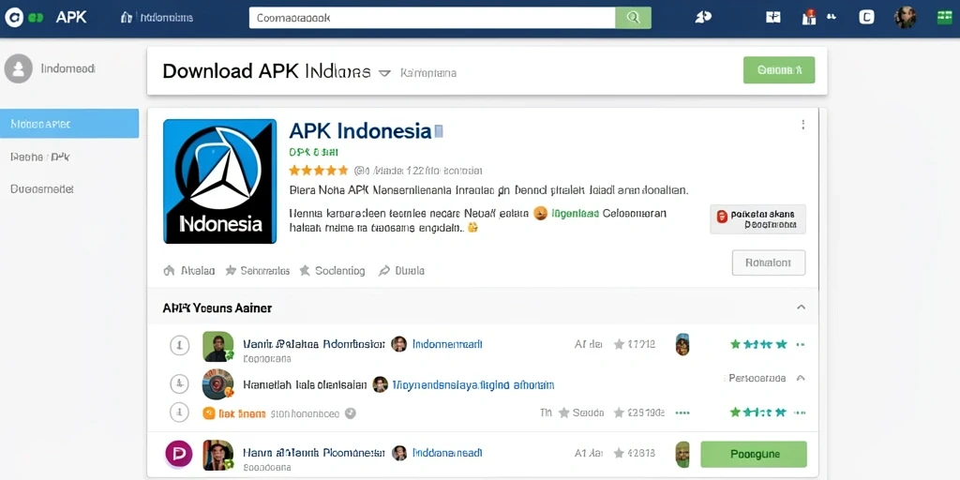
Task: Click the circle icon in the second list row
Action: [179, 383]
